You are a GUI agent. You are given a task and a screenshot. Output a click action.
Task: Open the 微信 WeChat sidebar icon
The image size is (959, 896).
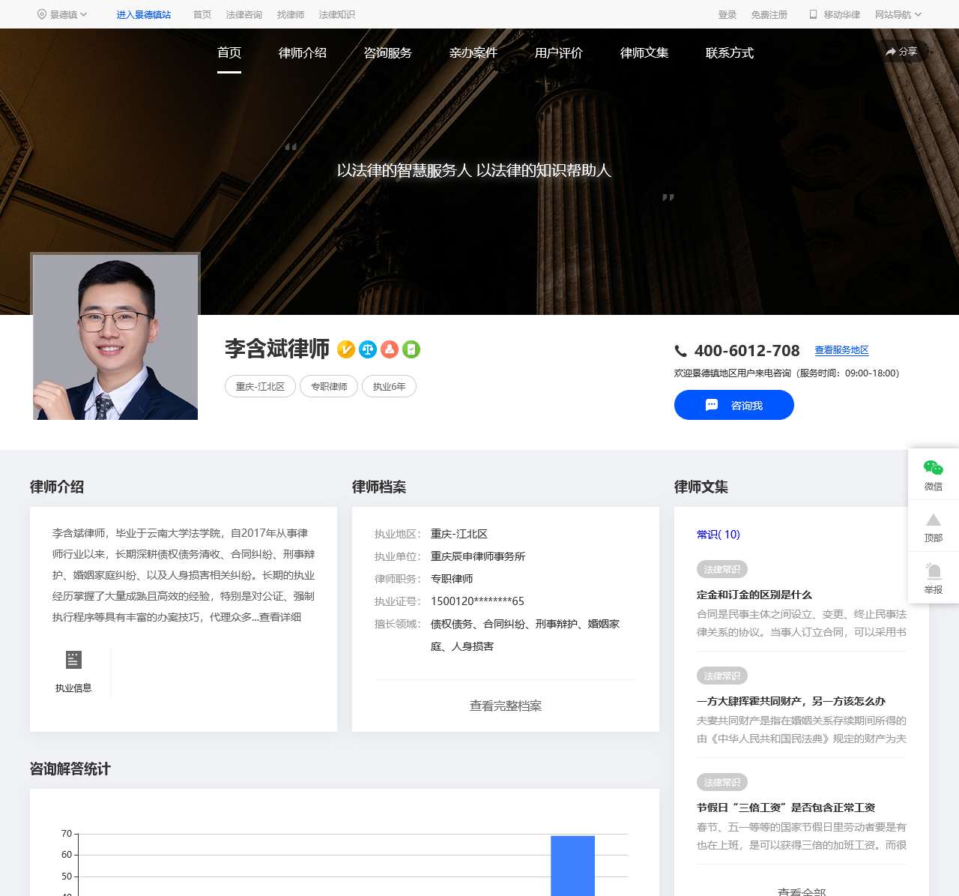[x=934, y=469]
